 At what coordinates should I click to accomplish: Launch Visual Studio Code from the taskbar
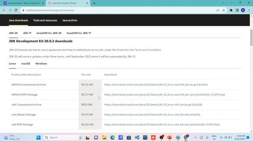(x=137, y=138)
